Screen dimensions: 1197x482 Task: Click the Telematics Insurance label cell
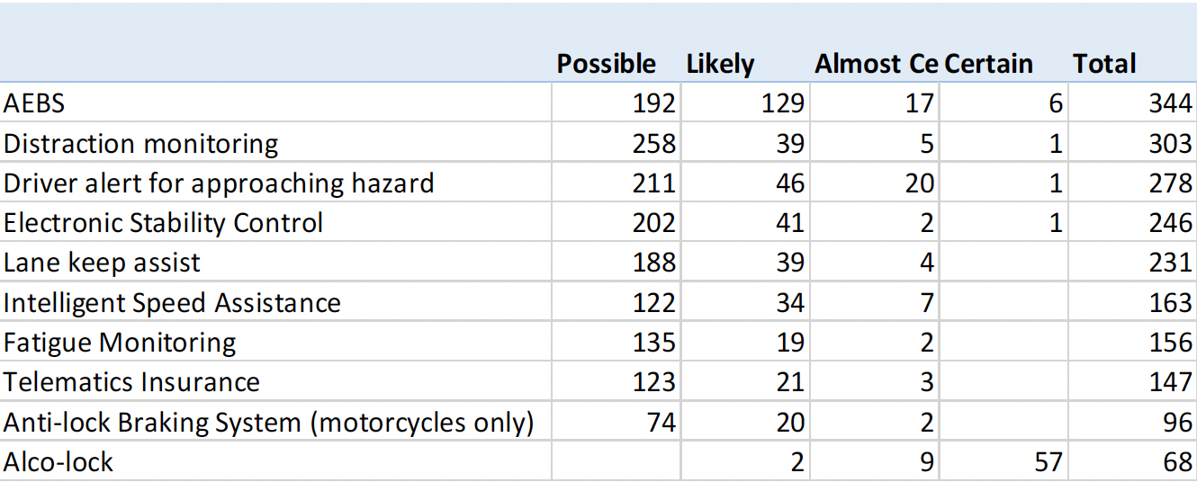tap(131, 382)
